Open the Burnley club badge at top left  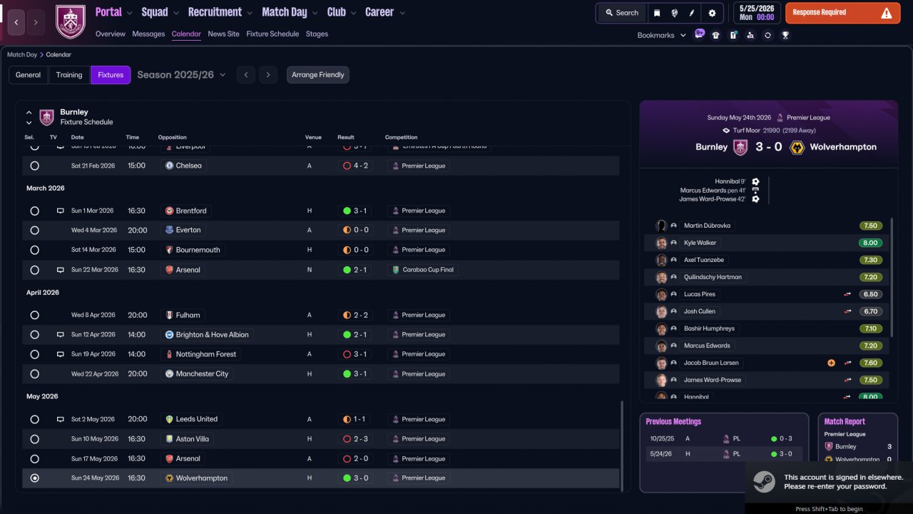point(70,21)
